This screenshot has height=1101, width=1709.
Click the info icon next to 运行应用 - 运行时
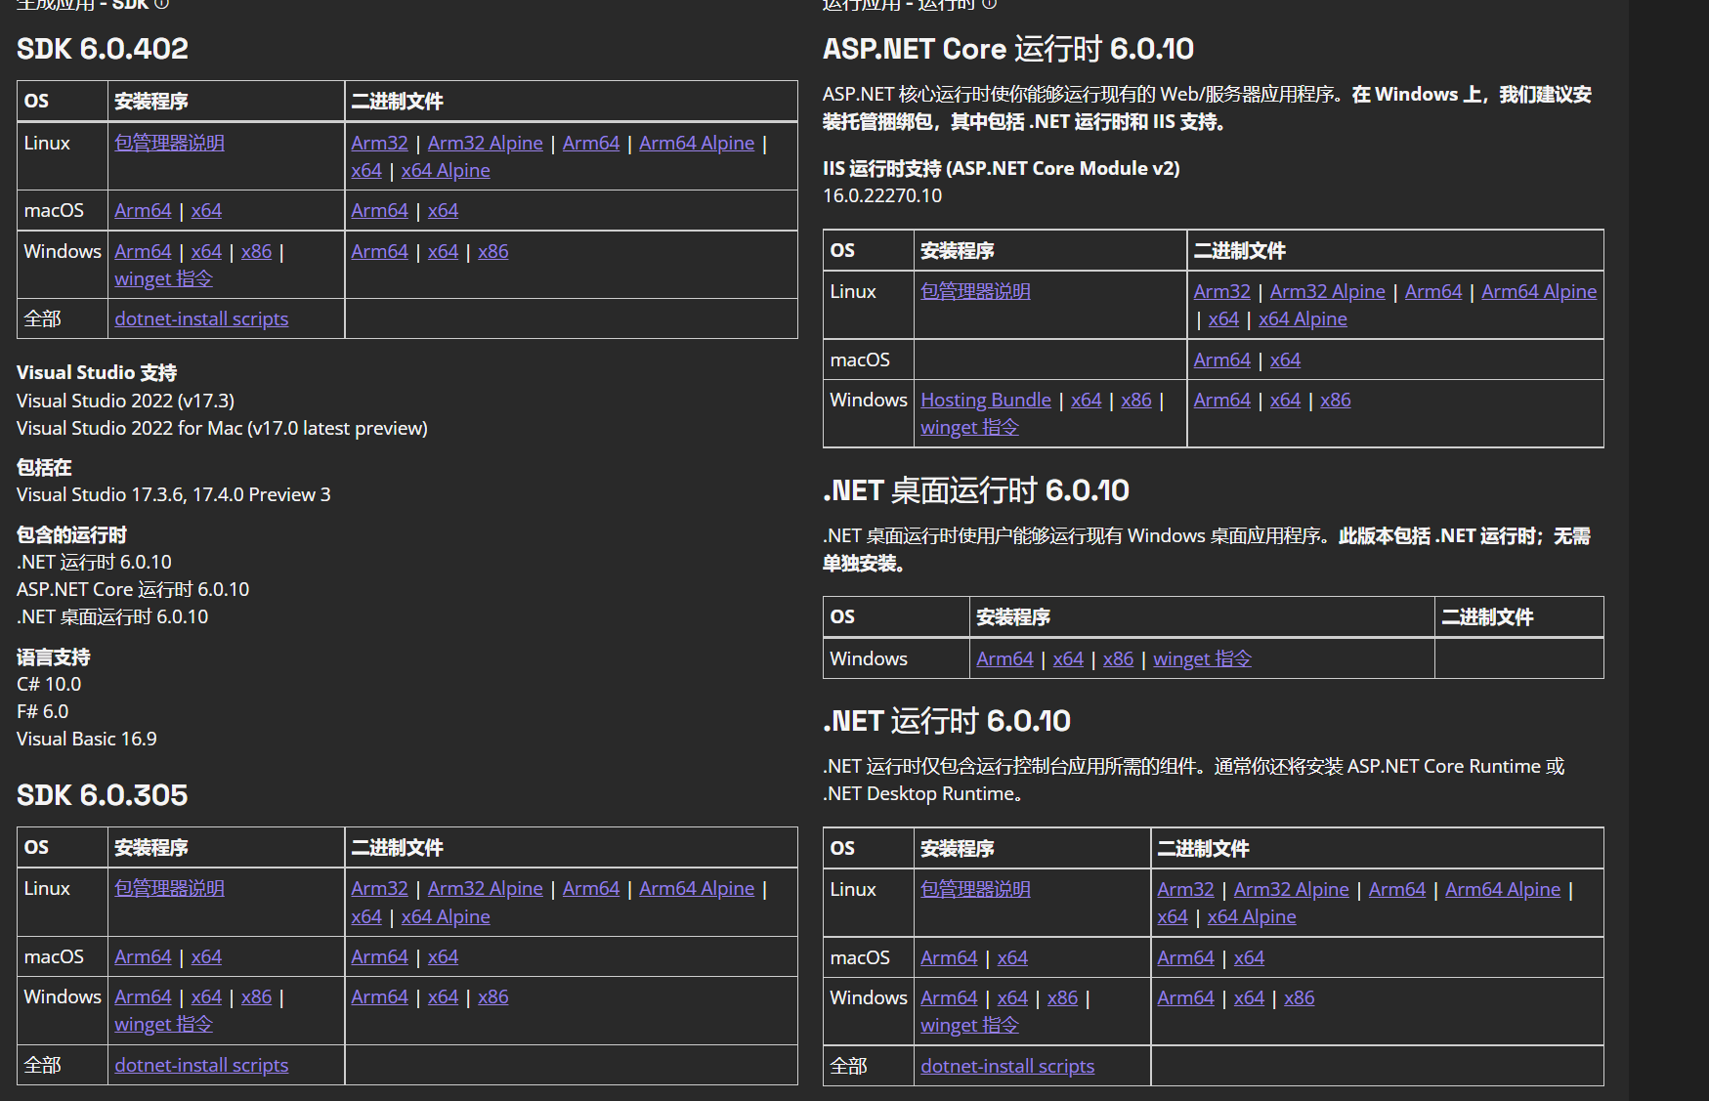point(988,5)
